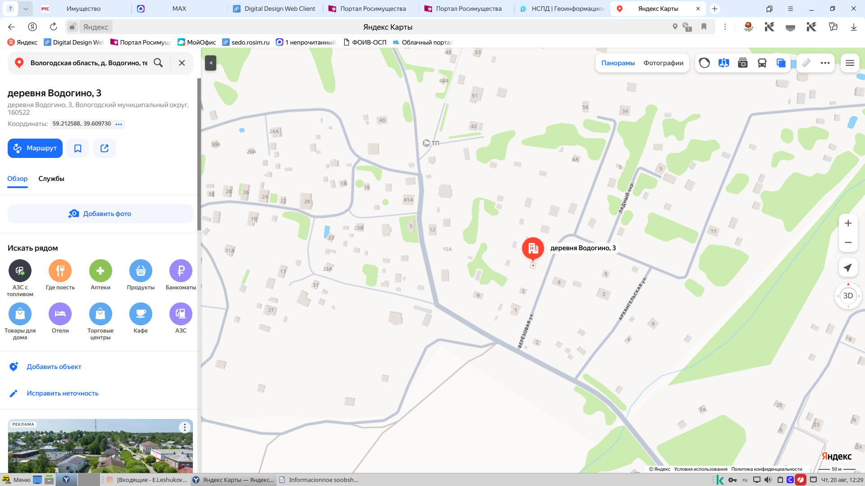The height and width of the screenshot is (486, 865).
Task: Toggle the Фотографии layer
Action: (663, 63)
